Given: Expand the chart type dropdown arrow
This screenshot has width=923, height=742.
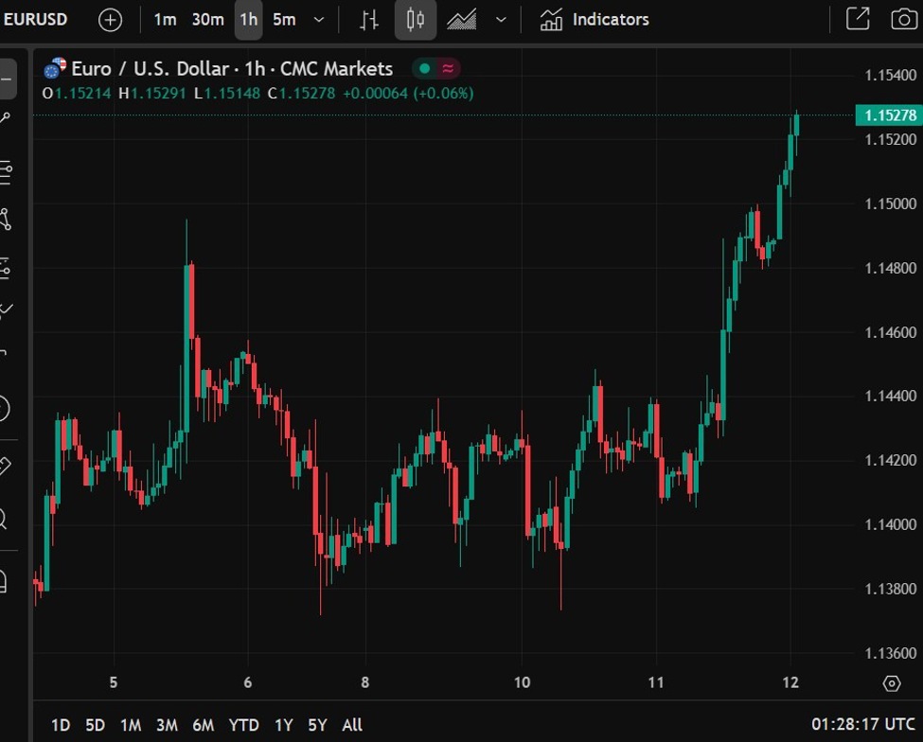Looking at the screenshot, I should point(501,20).
